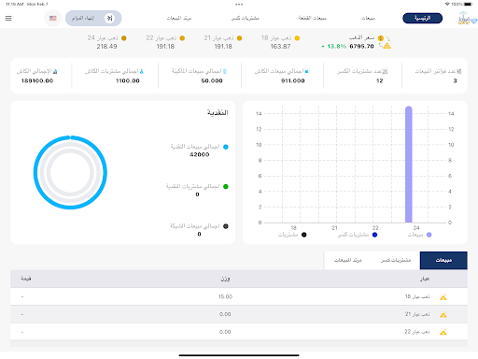
Task: Select the dark blue sales (مبيعات) table tab
Action: 443,260
